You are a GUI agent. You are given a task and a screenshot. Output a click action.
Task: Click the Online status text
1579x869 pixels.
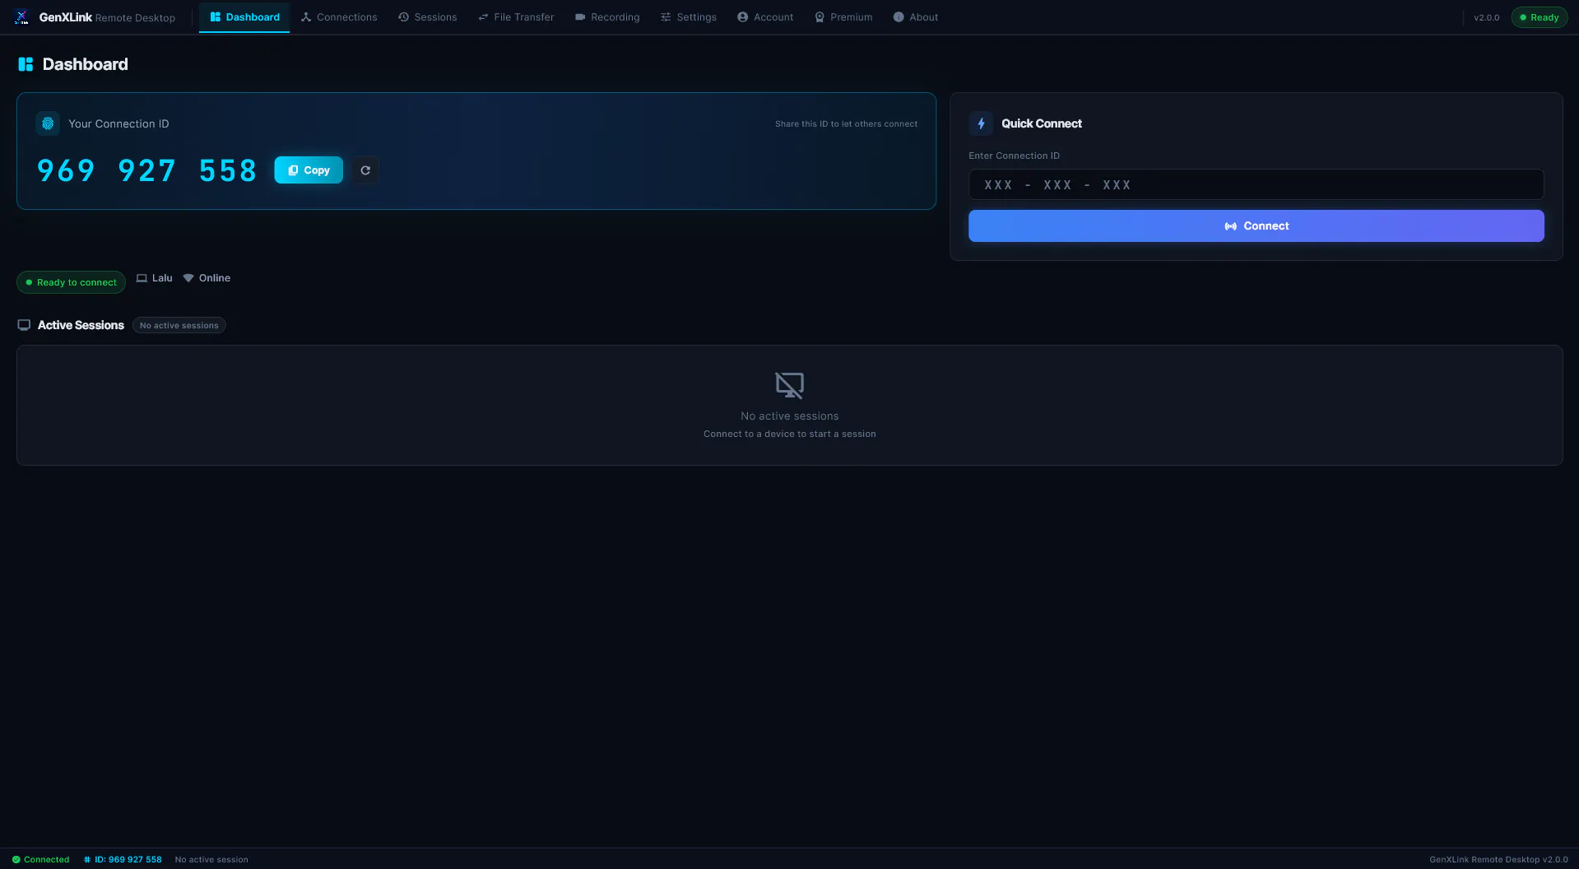[215, 278]
